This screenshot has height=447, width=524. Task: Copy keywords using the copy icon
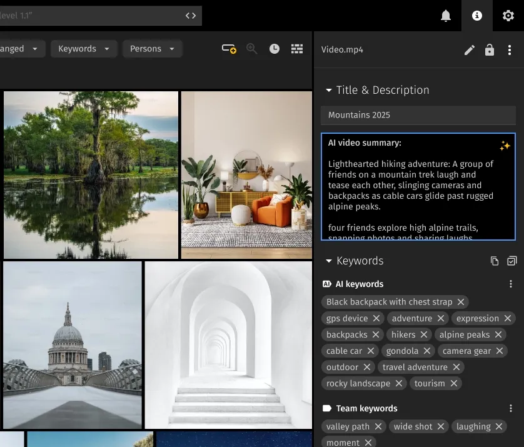click(494, 261)
